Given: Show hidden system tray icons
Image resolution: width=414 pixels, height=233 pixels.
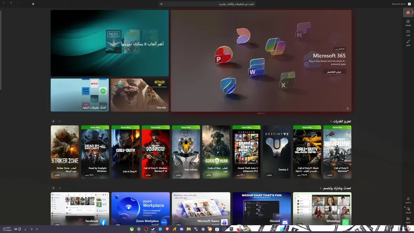Looking at the screenshot, I should click(37, 229).
